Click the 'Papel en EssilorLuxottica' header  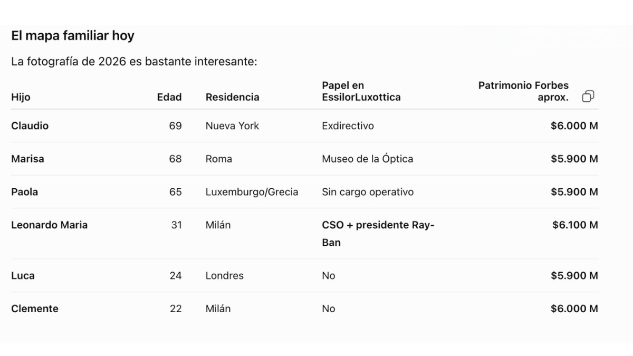tap(361, 91)
